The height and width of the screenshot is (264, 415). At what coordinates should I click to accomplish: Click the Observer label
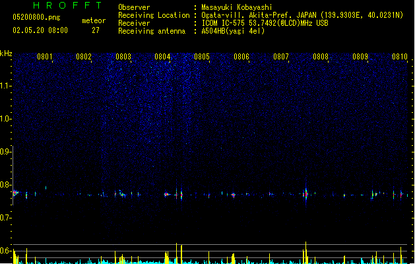(x=134, y=7)
